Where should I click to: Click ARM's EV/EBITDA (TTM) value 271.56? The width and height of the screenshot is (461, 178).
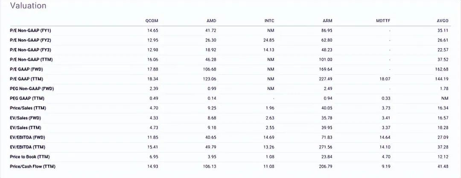(x=327, y=147)
